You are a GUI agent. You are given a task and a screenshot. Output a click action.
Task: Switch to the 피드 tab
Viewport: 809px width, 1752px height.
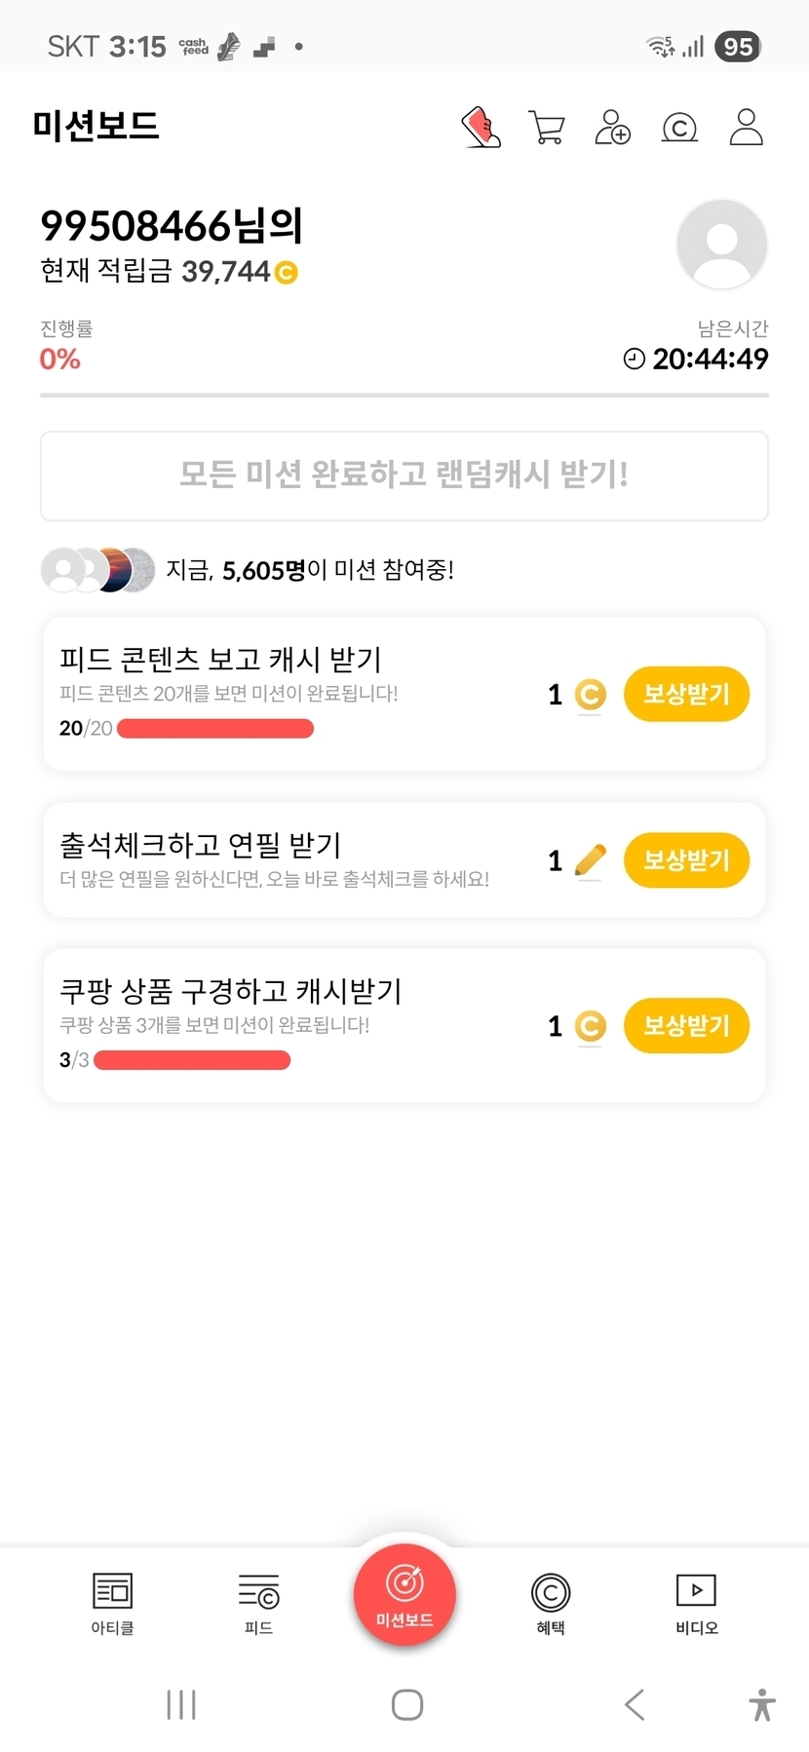pyautogui.click(x=258, y=1604)
